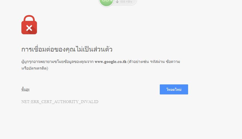The image size is (242, 139).
Task: Click the warning text starting ผู้บุกรุกอาจพยายาม
Action: click(x=58, y=62)
